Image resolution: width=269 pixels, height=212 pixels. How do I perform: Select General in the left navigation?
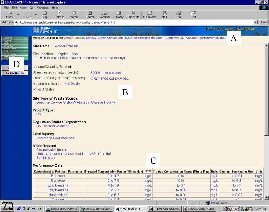coord(15,38)
